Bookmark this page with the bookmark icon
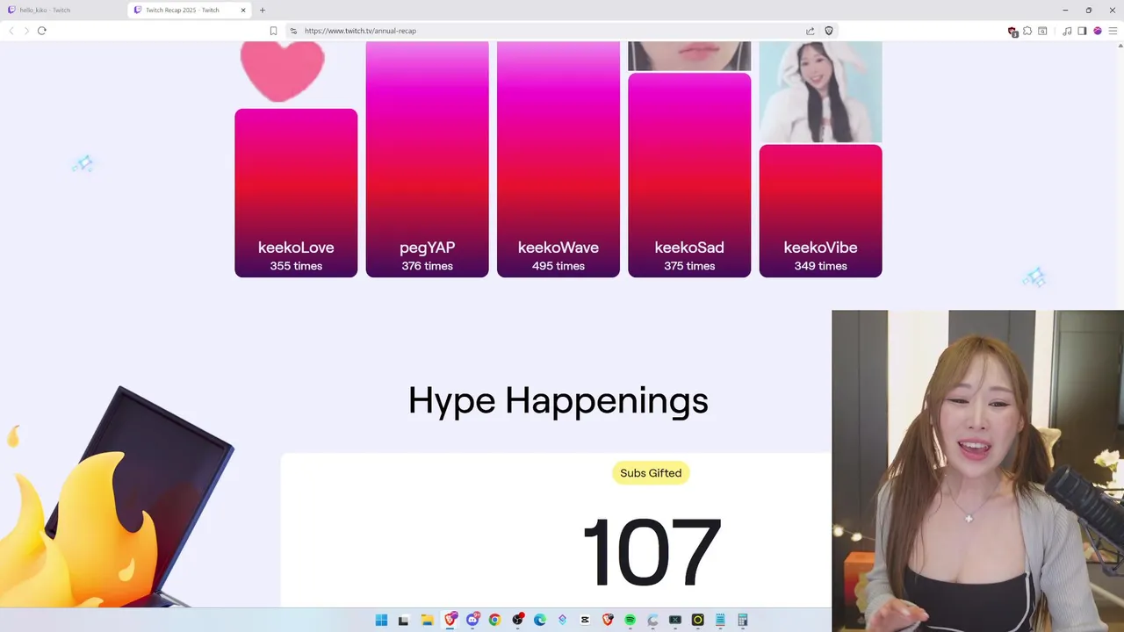The image size is (1124, 632). [x=273, y=31]
